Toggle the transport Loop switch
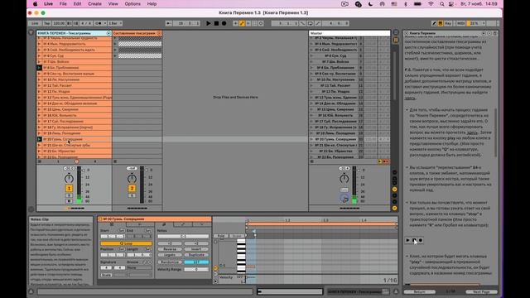 310,23
